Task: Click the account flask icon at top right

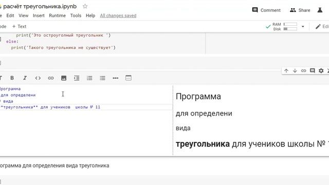Action: click(320, 10)
